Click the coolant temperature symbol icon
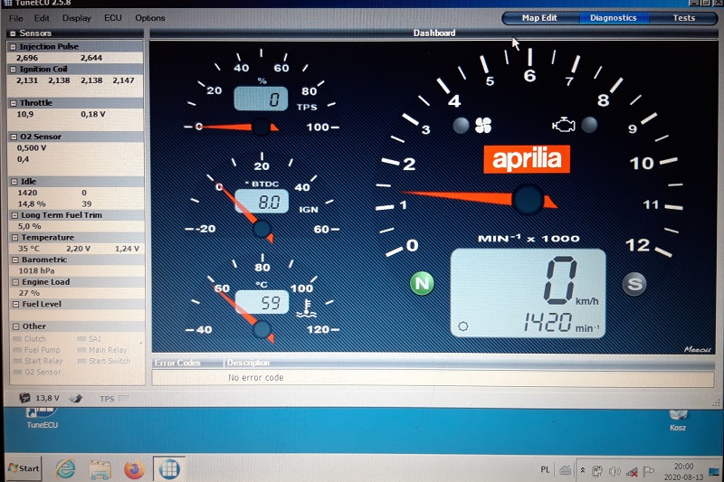 coord(307,308)
